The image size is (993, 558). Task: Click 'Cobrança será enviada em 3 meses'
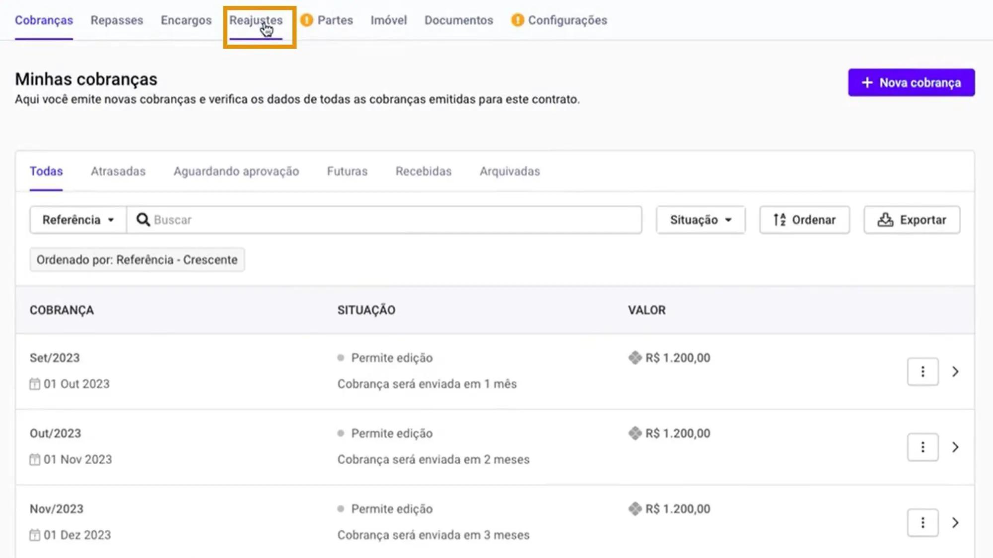pos(433,535)
